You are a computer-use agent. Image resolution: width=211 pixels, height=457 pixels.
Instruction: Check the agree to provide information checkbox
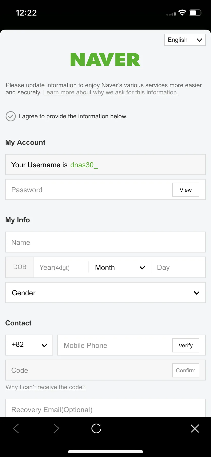(x=11, y=116)
